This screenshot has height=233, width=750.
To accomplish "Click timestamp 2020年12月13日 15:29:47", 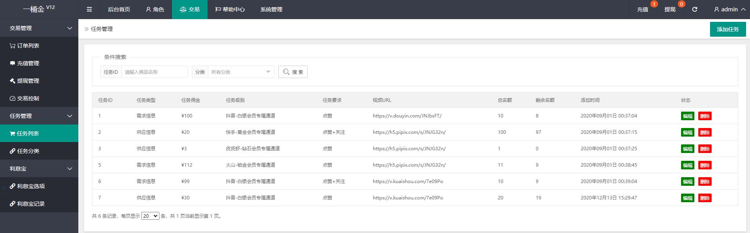I will coord(609,198).
